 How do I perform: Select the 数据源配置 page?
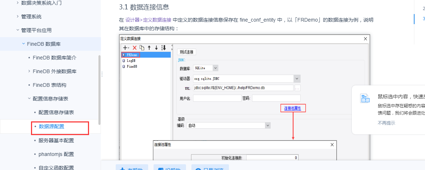pos(52,126)
